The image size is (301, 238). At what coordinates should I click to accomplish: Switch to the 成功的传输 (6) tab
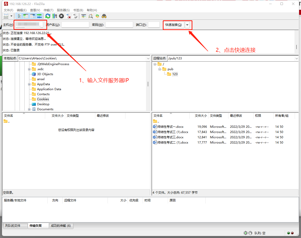61,226
